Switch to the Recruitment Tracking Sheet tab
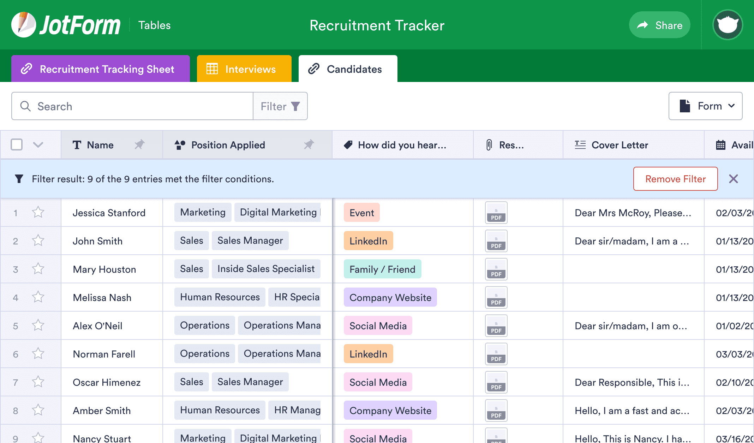 pyautogui.click(x=101, y=69)
